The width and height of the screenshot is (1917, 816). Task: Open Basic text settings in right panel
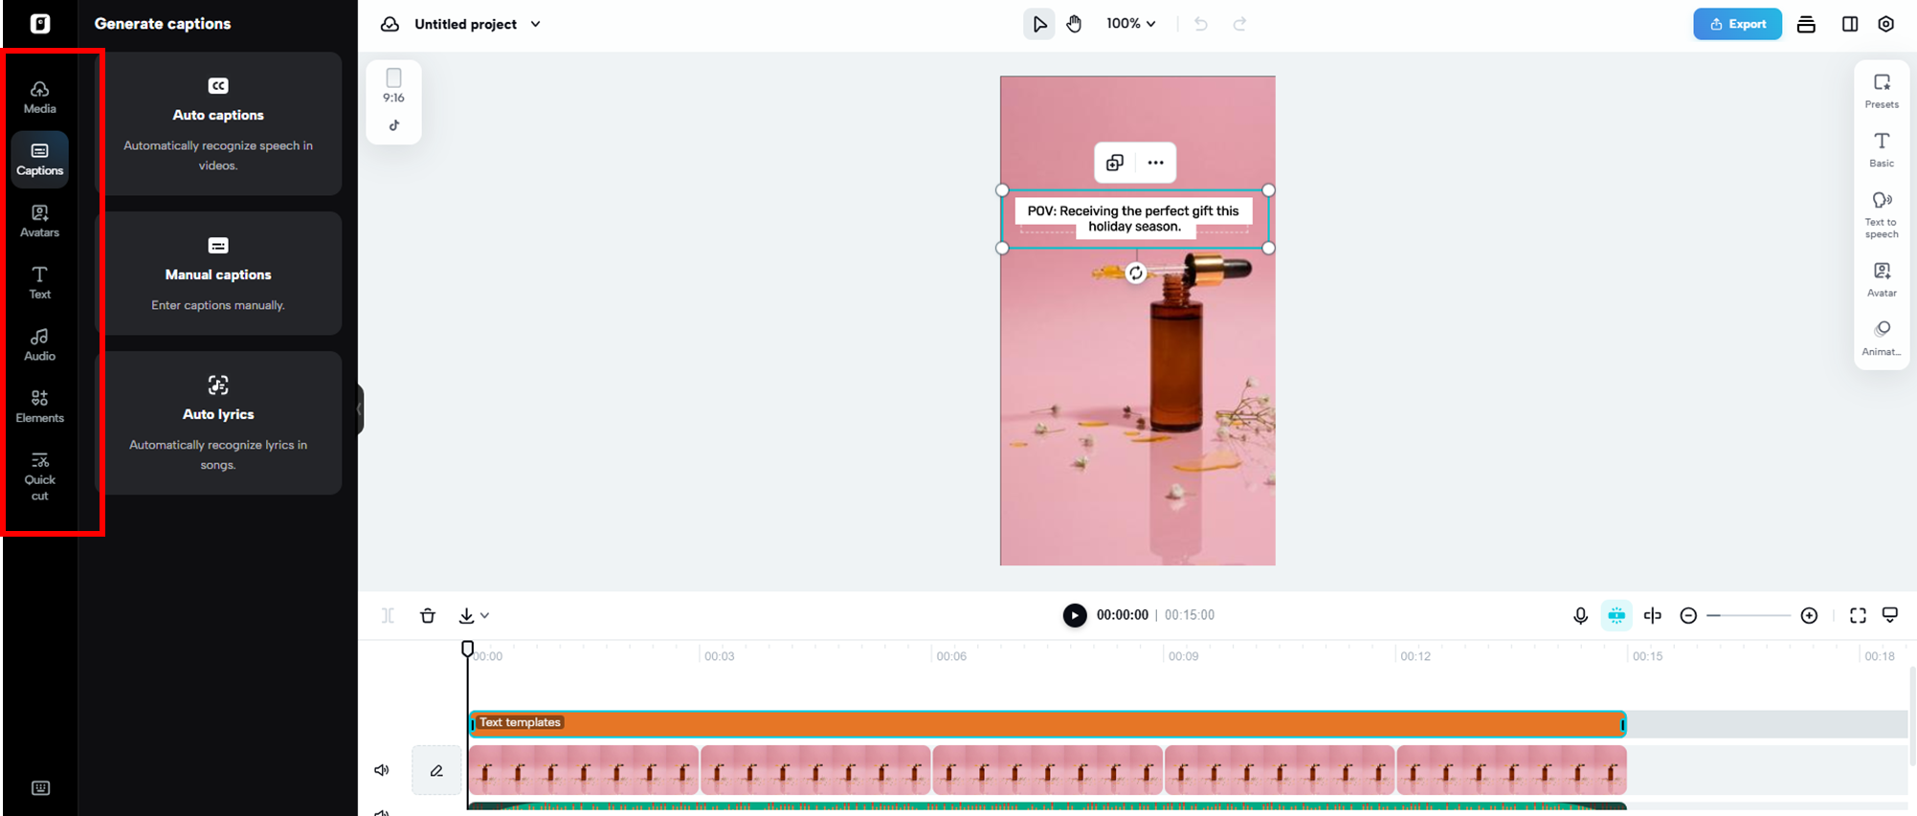[1882, 150]
